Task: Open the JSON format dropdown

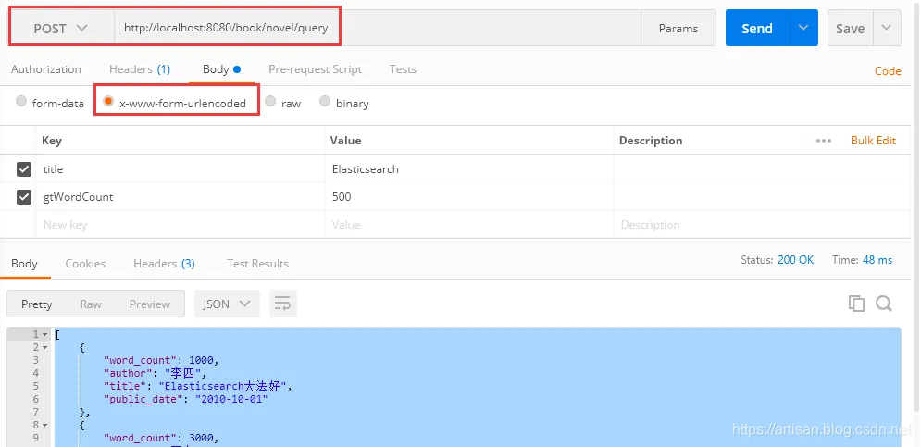Action: click(227, 304)
